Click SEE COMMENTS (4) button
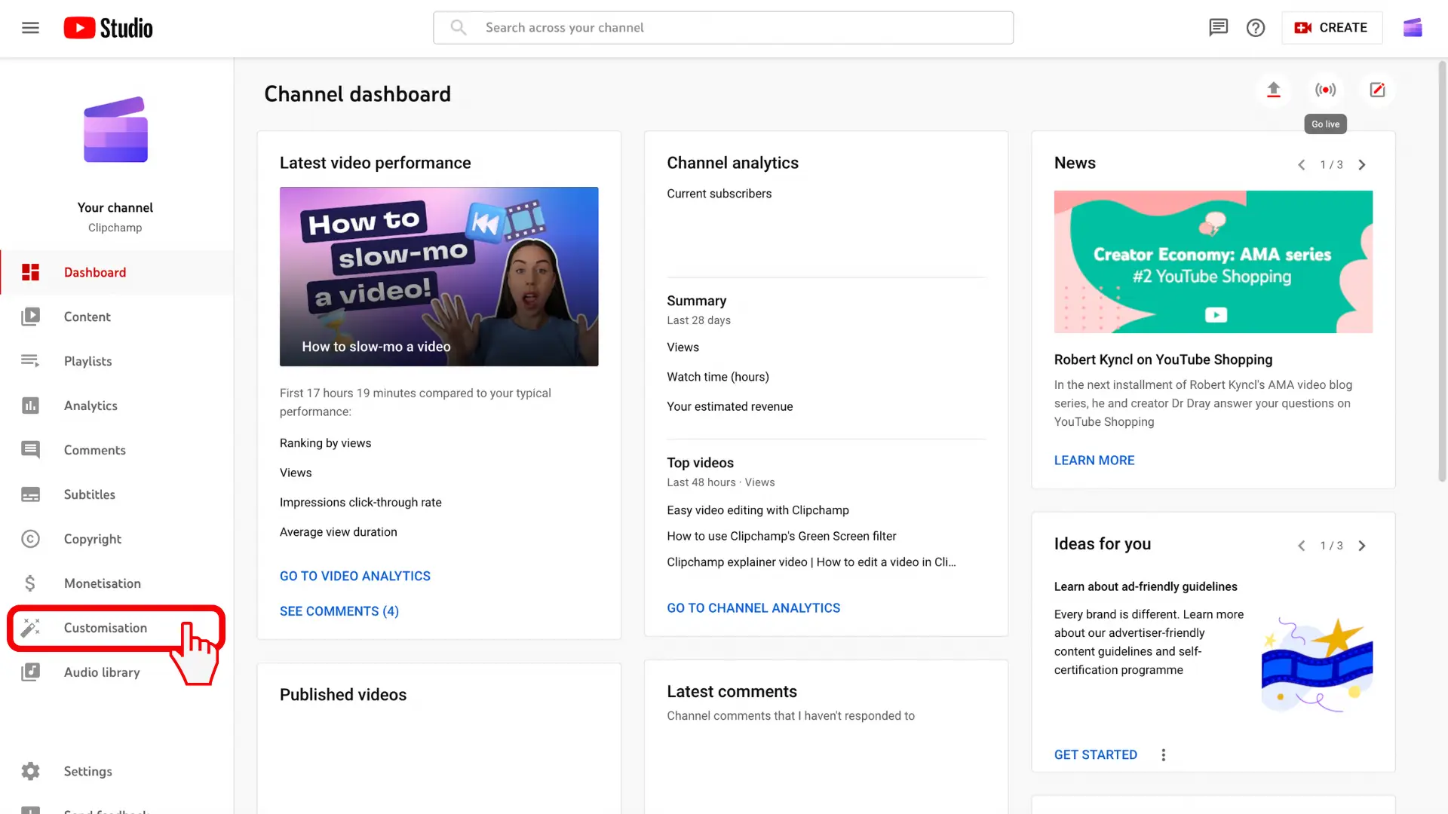This screenshot has width=1448, height=814. pyautogui.click(x=338, y=610)
